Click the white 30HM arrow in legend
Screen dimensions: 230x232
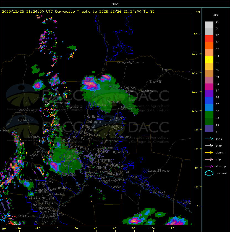pyautogui.click(x=209, y=145)
